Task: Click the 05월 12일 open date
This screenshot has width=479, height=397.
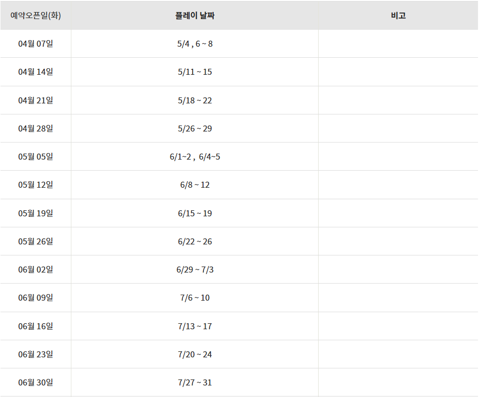Action: (36, 185)
